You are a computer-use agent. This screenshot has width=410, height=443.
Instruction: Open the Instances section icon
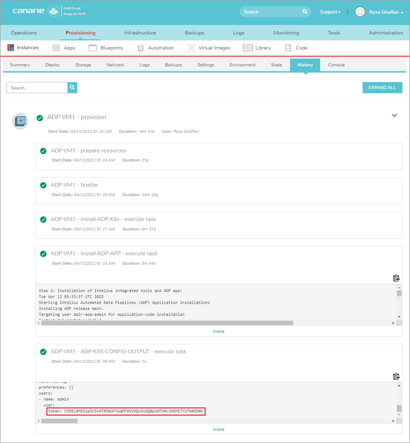[11, 48]
